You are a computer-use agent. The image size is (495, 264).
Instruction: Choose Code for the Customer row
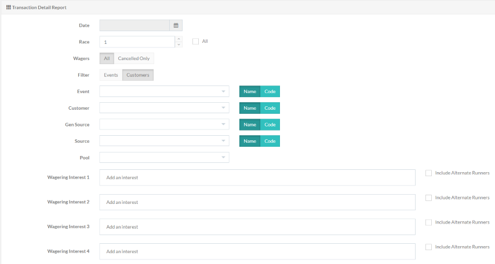coord(270,108)
